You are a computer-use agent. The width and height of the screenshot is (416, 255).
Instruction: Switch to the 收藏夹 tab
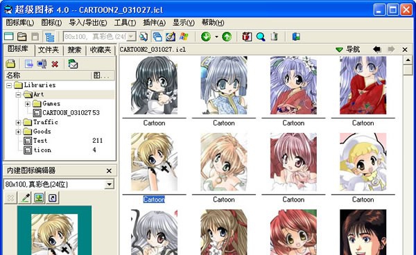coord(101,50)
